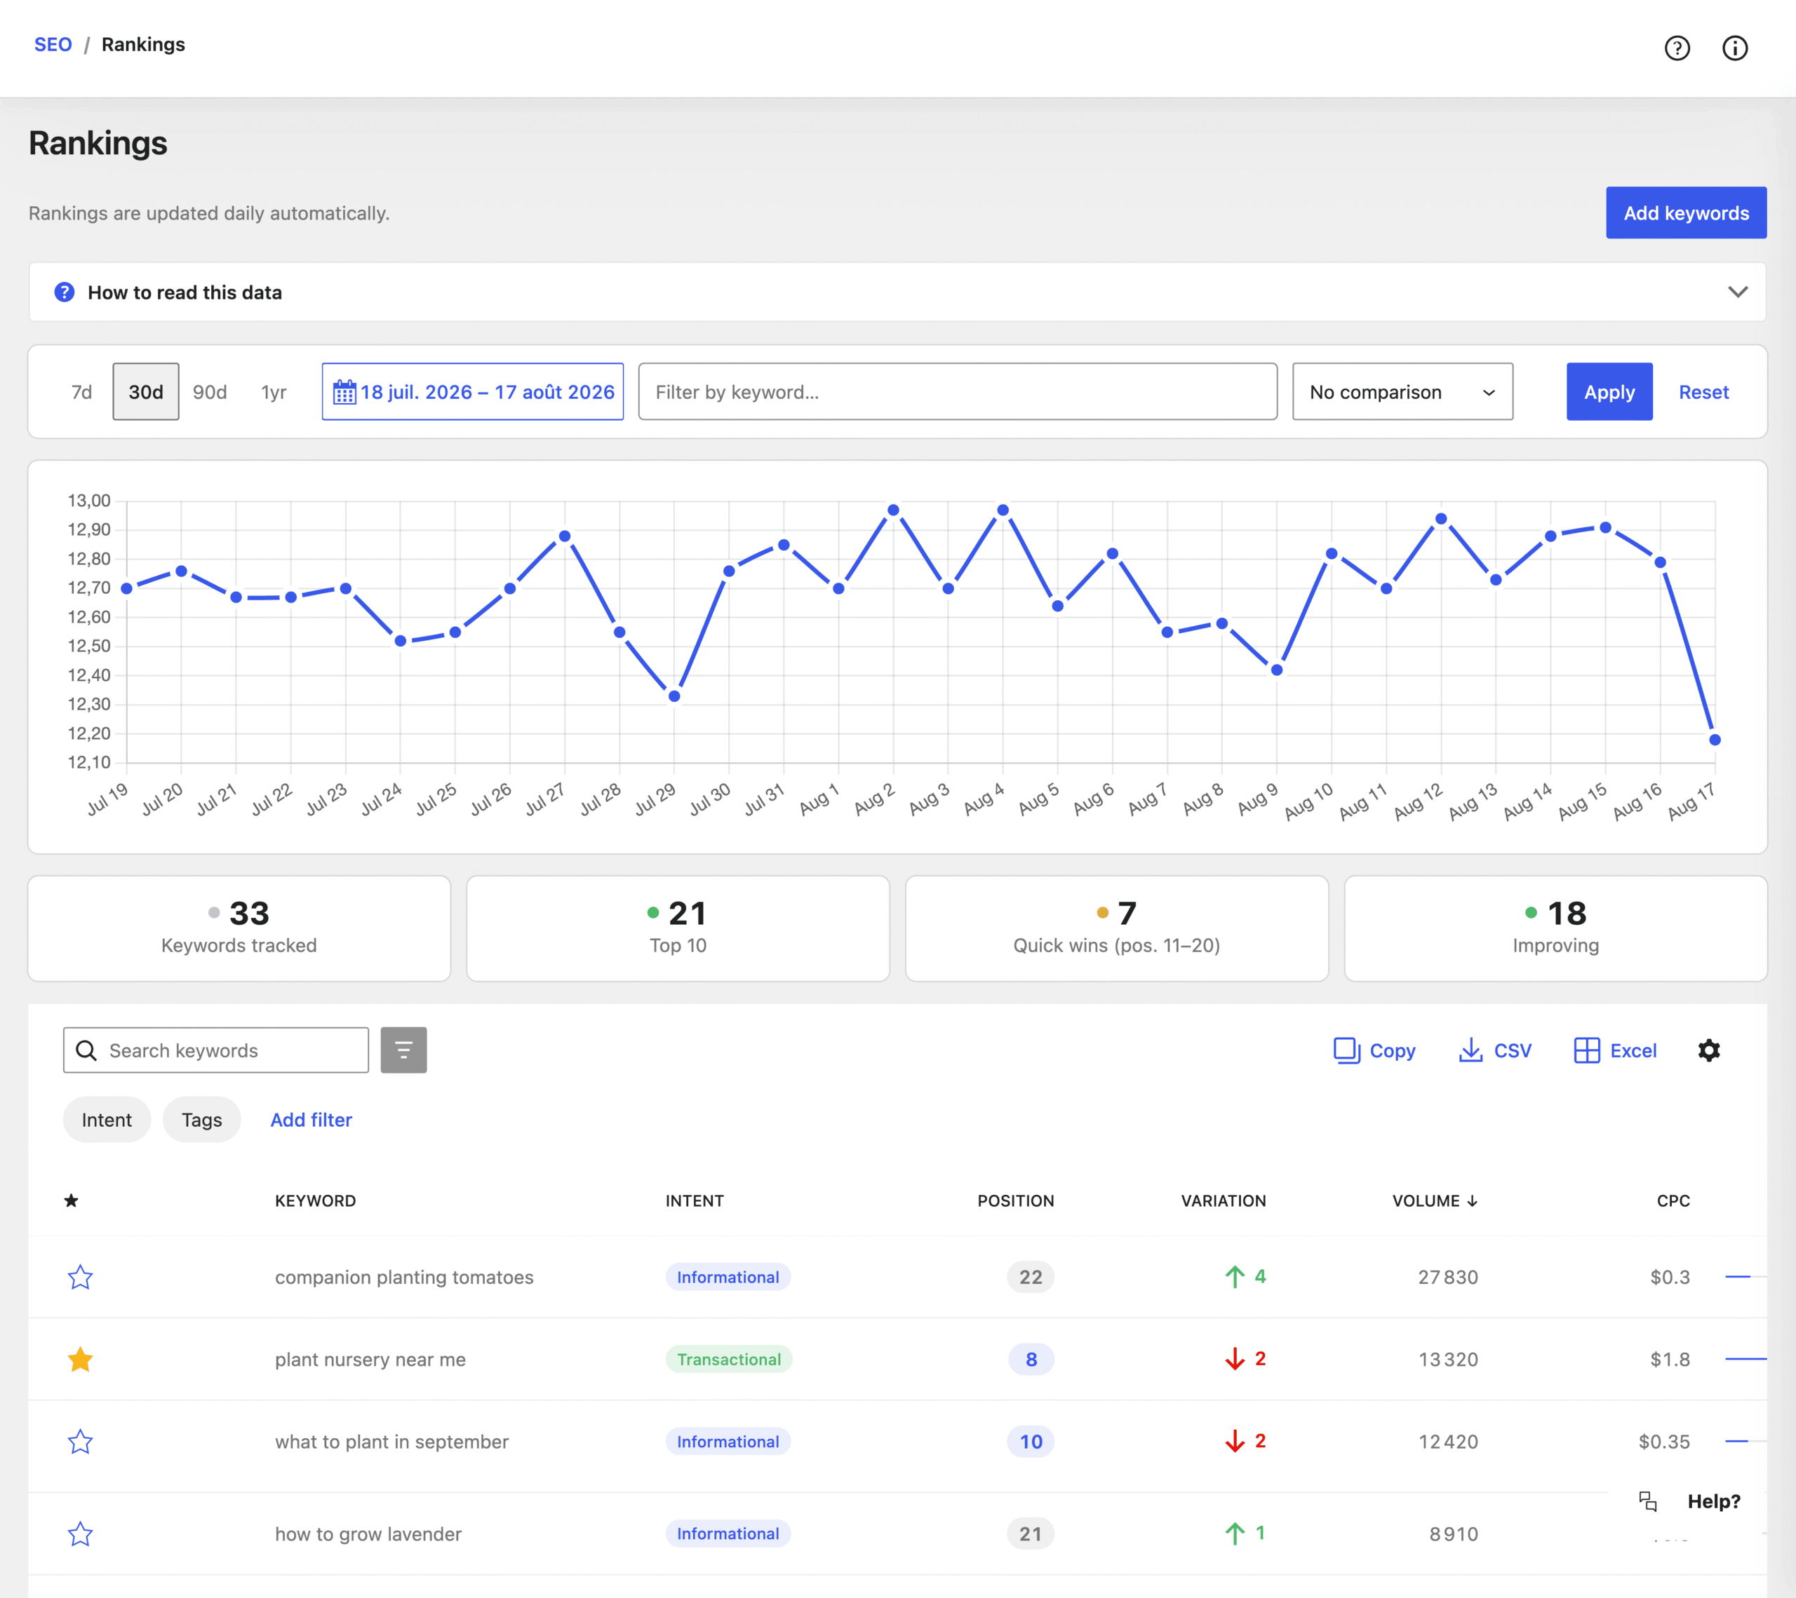Open the Intent filter chip
This screenshot has height=1598, width=1796.
coord(107,1120)
